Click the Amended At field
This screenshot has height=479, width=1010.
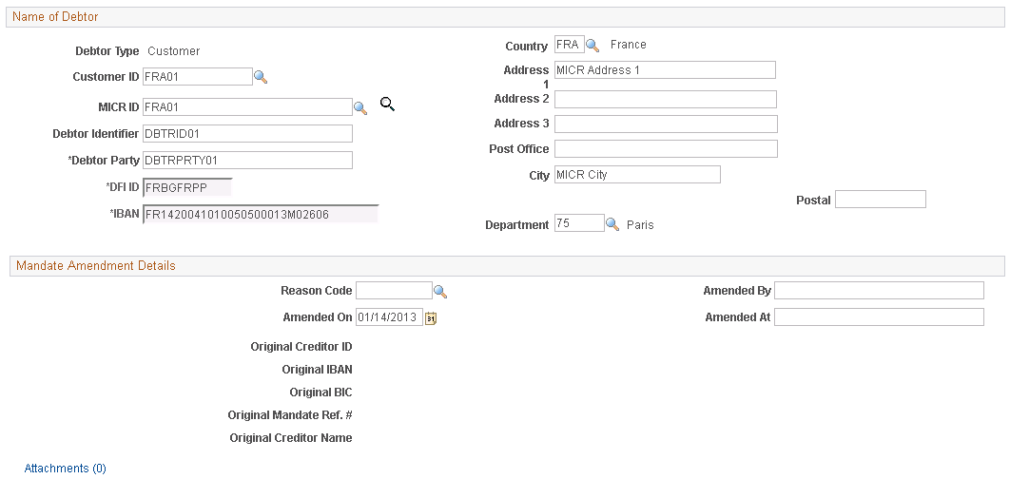[880, 316]
